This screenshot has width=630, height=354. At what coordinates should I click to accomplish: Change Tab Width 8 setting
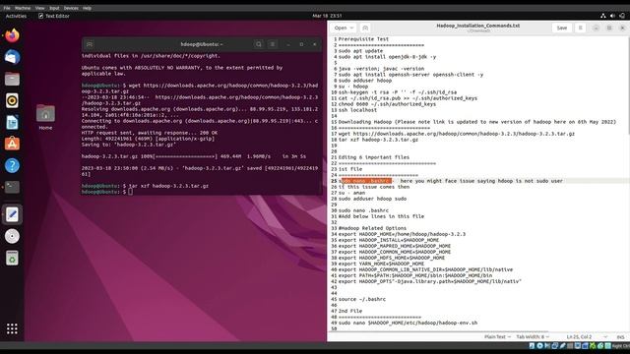[533, 336]
